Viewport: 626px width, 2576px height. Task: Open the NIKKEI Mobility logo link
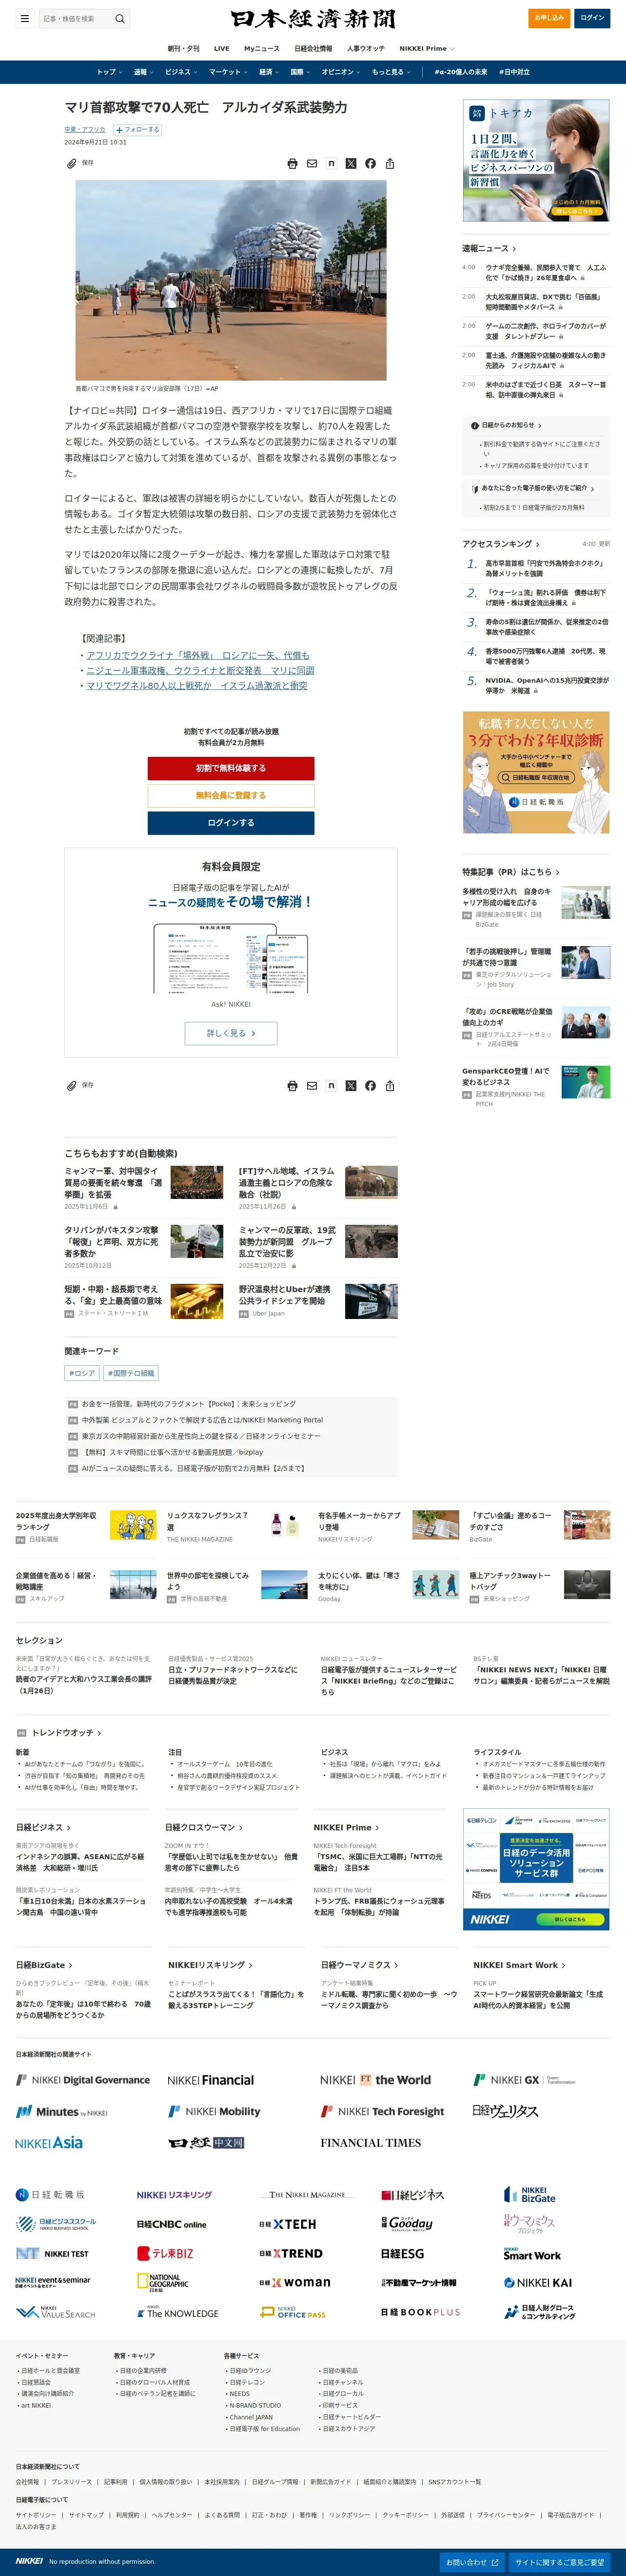tap(215, 2111)
